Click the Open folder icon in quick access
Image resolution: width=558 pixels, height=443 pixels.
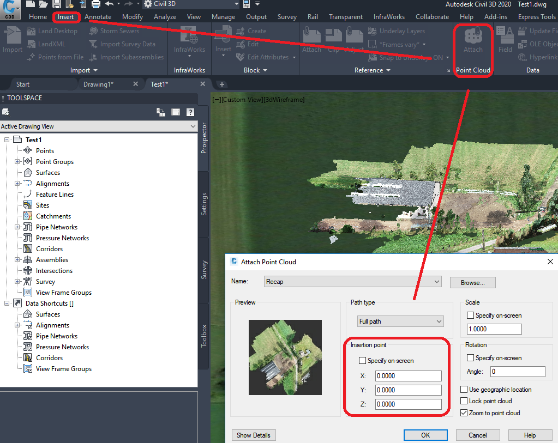pyautogui.click(x=44, y=4)
